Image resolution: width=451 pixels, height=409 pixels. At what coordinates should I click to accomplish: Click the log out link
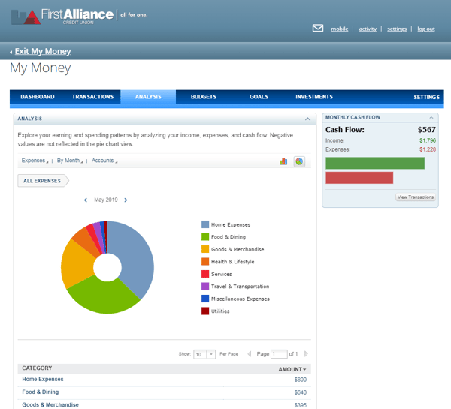coord(426,29)
